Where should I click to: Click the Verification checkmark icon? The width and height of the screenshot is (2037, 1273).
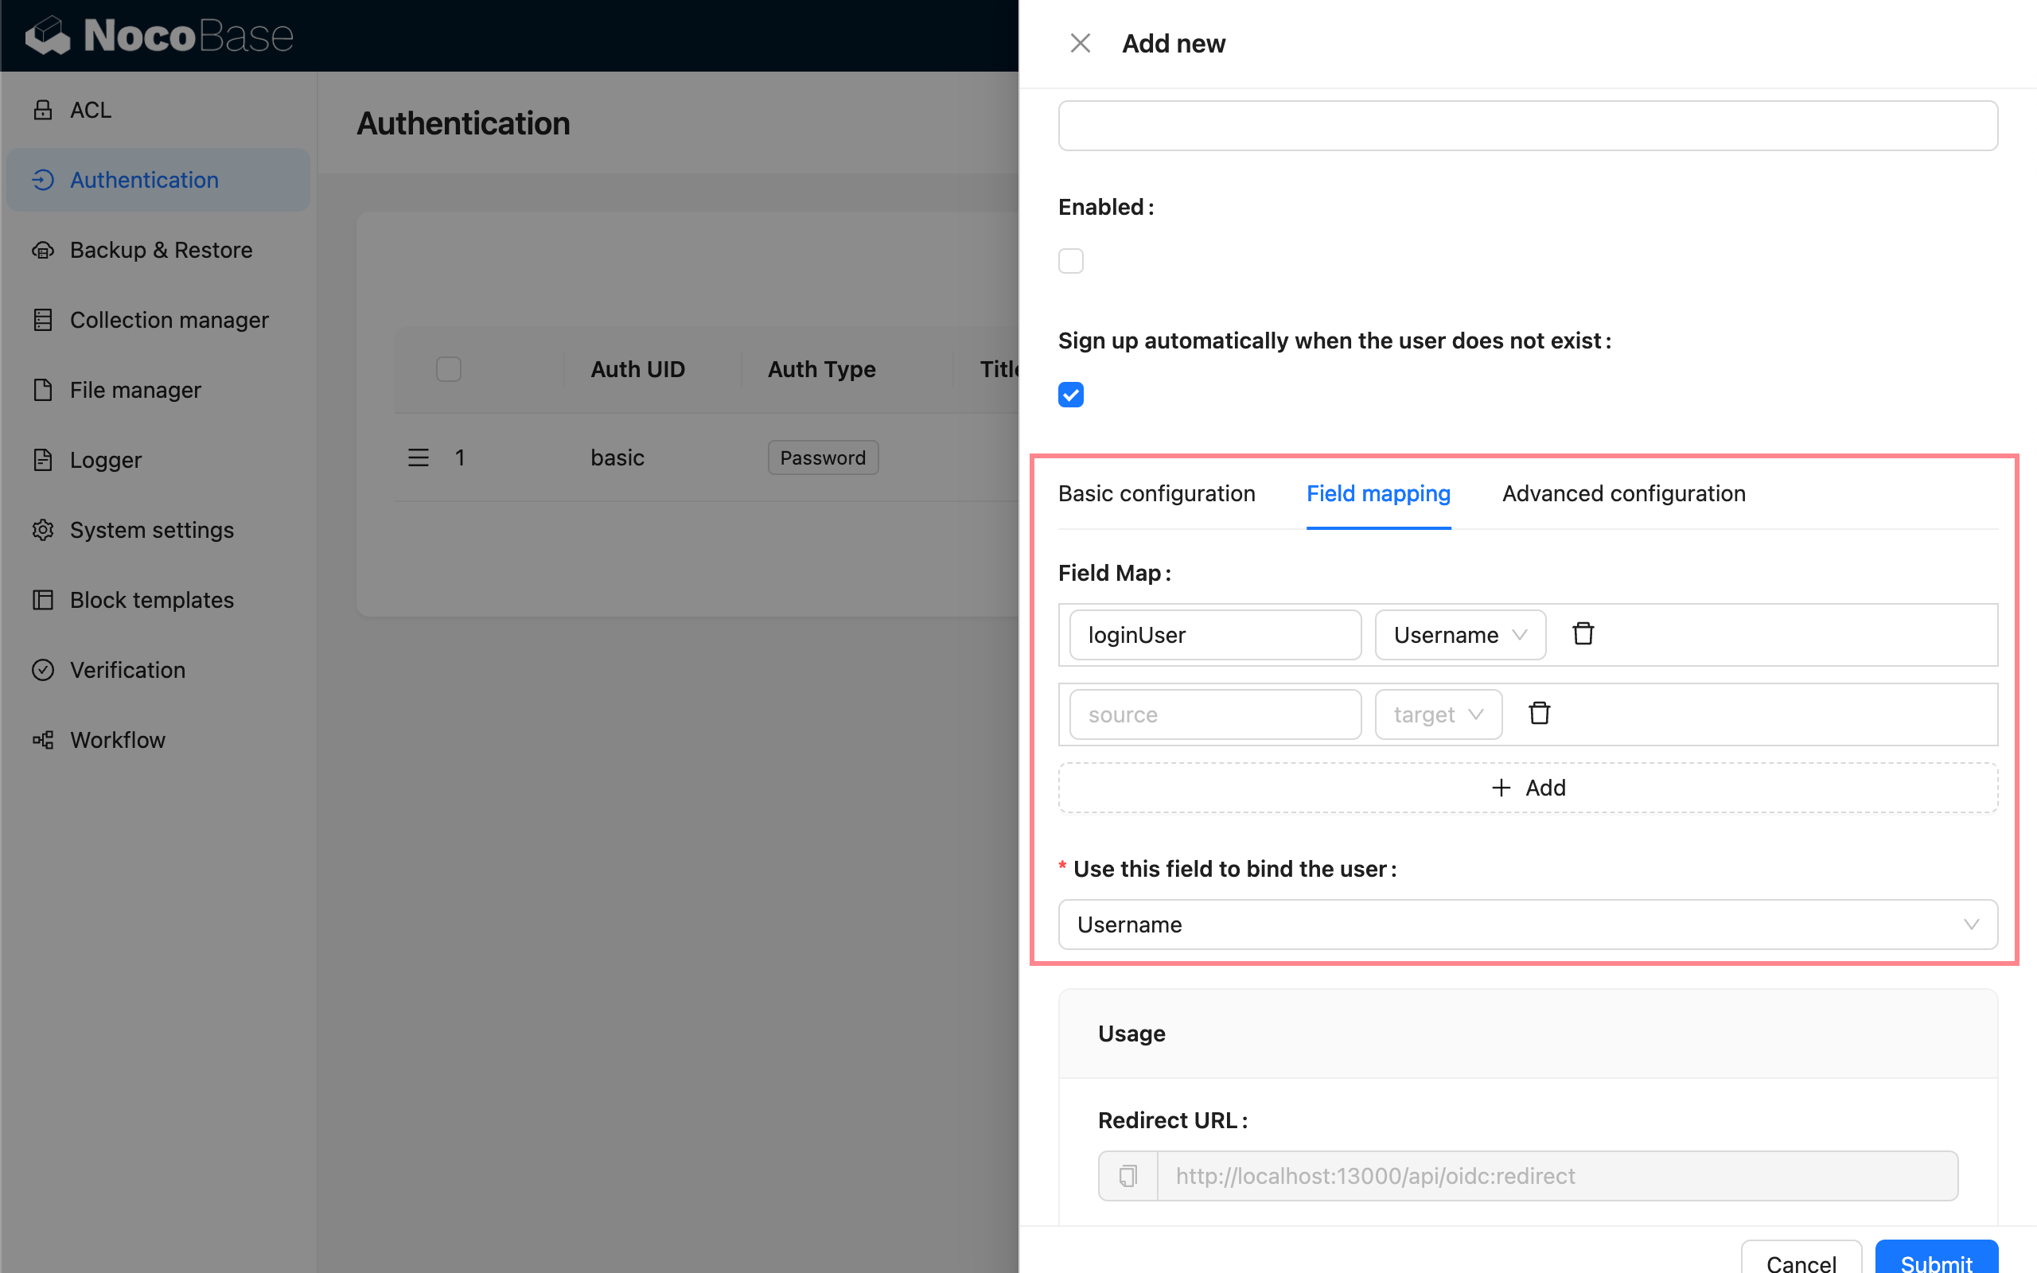click(43, 669)
